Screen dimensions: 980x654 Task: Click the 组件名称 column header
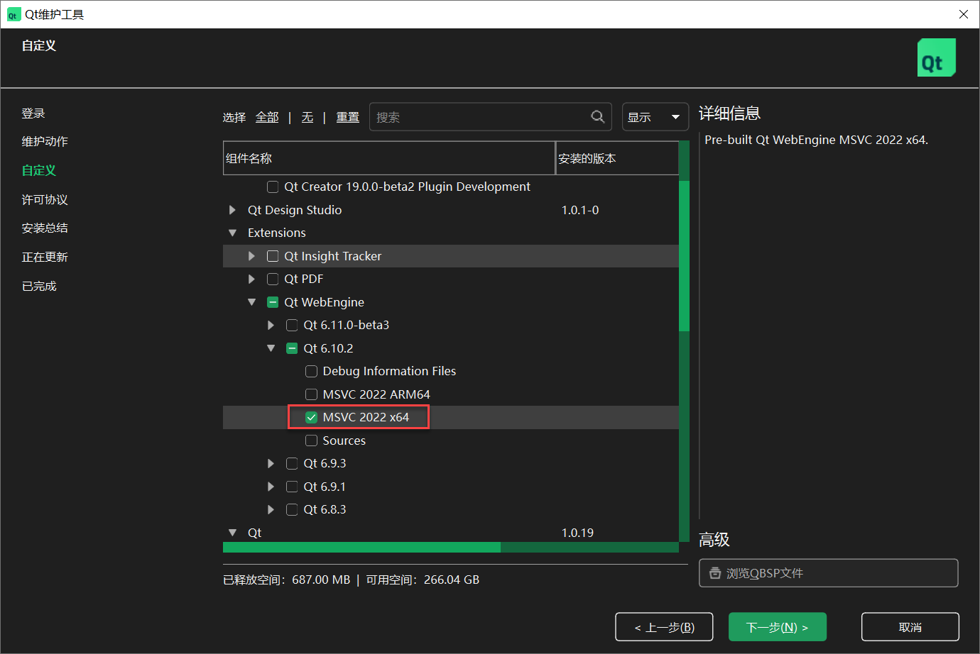[388, 158]
